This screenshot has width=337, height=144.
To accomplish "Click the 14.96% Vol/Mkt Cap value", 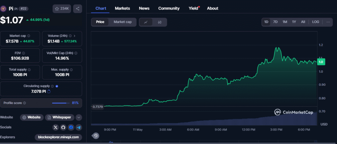I will 62,58.
